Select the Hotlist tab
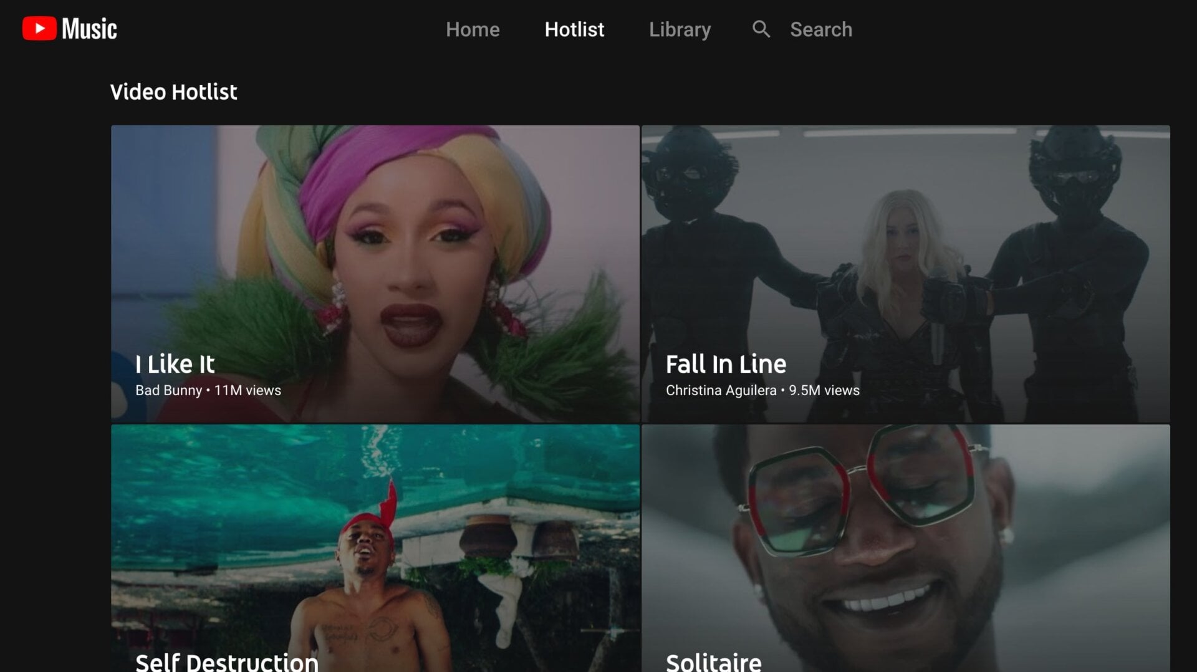This screenshot has width=1197, height=672. tap(574, 29)
